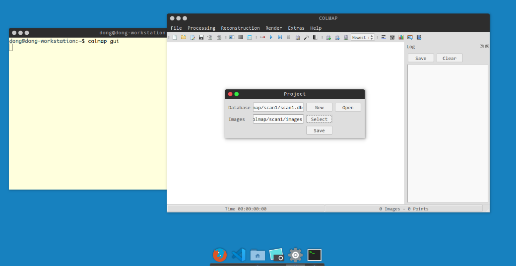Open the Newest model selector dropdown
This screenshot has width=516, height=266.
tap(363, 37)
